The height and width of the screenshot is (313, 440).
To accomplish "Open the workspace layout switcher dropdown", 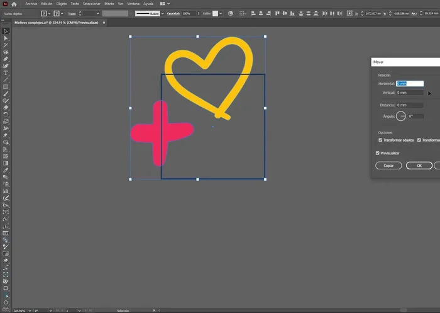I will point(167,4).
